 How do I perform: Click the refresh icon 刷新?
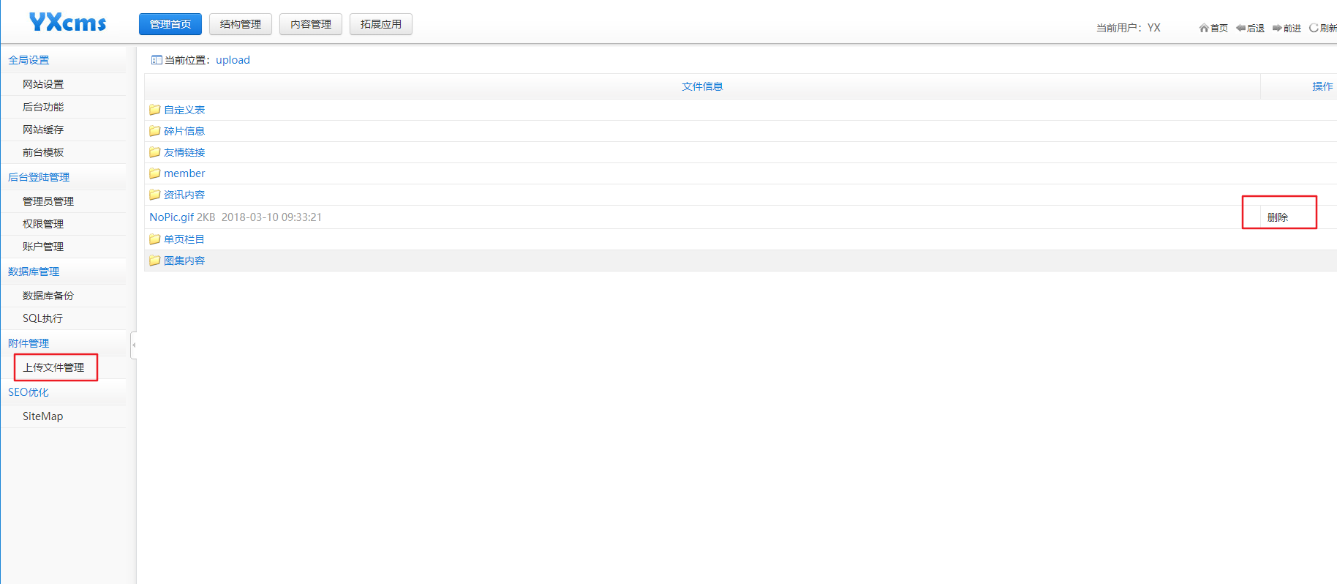(1314, 28)
